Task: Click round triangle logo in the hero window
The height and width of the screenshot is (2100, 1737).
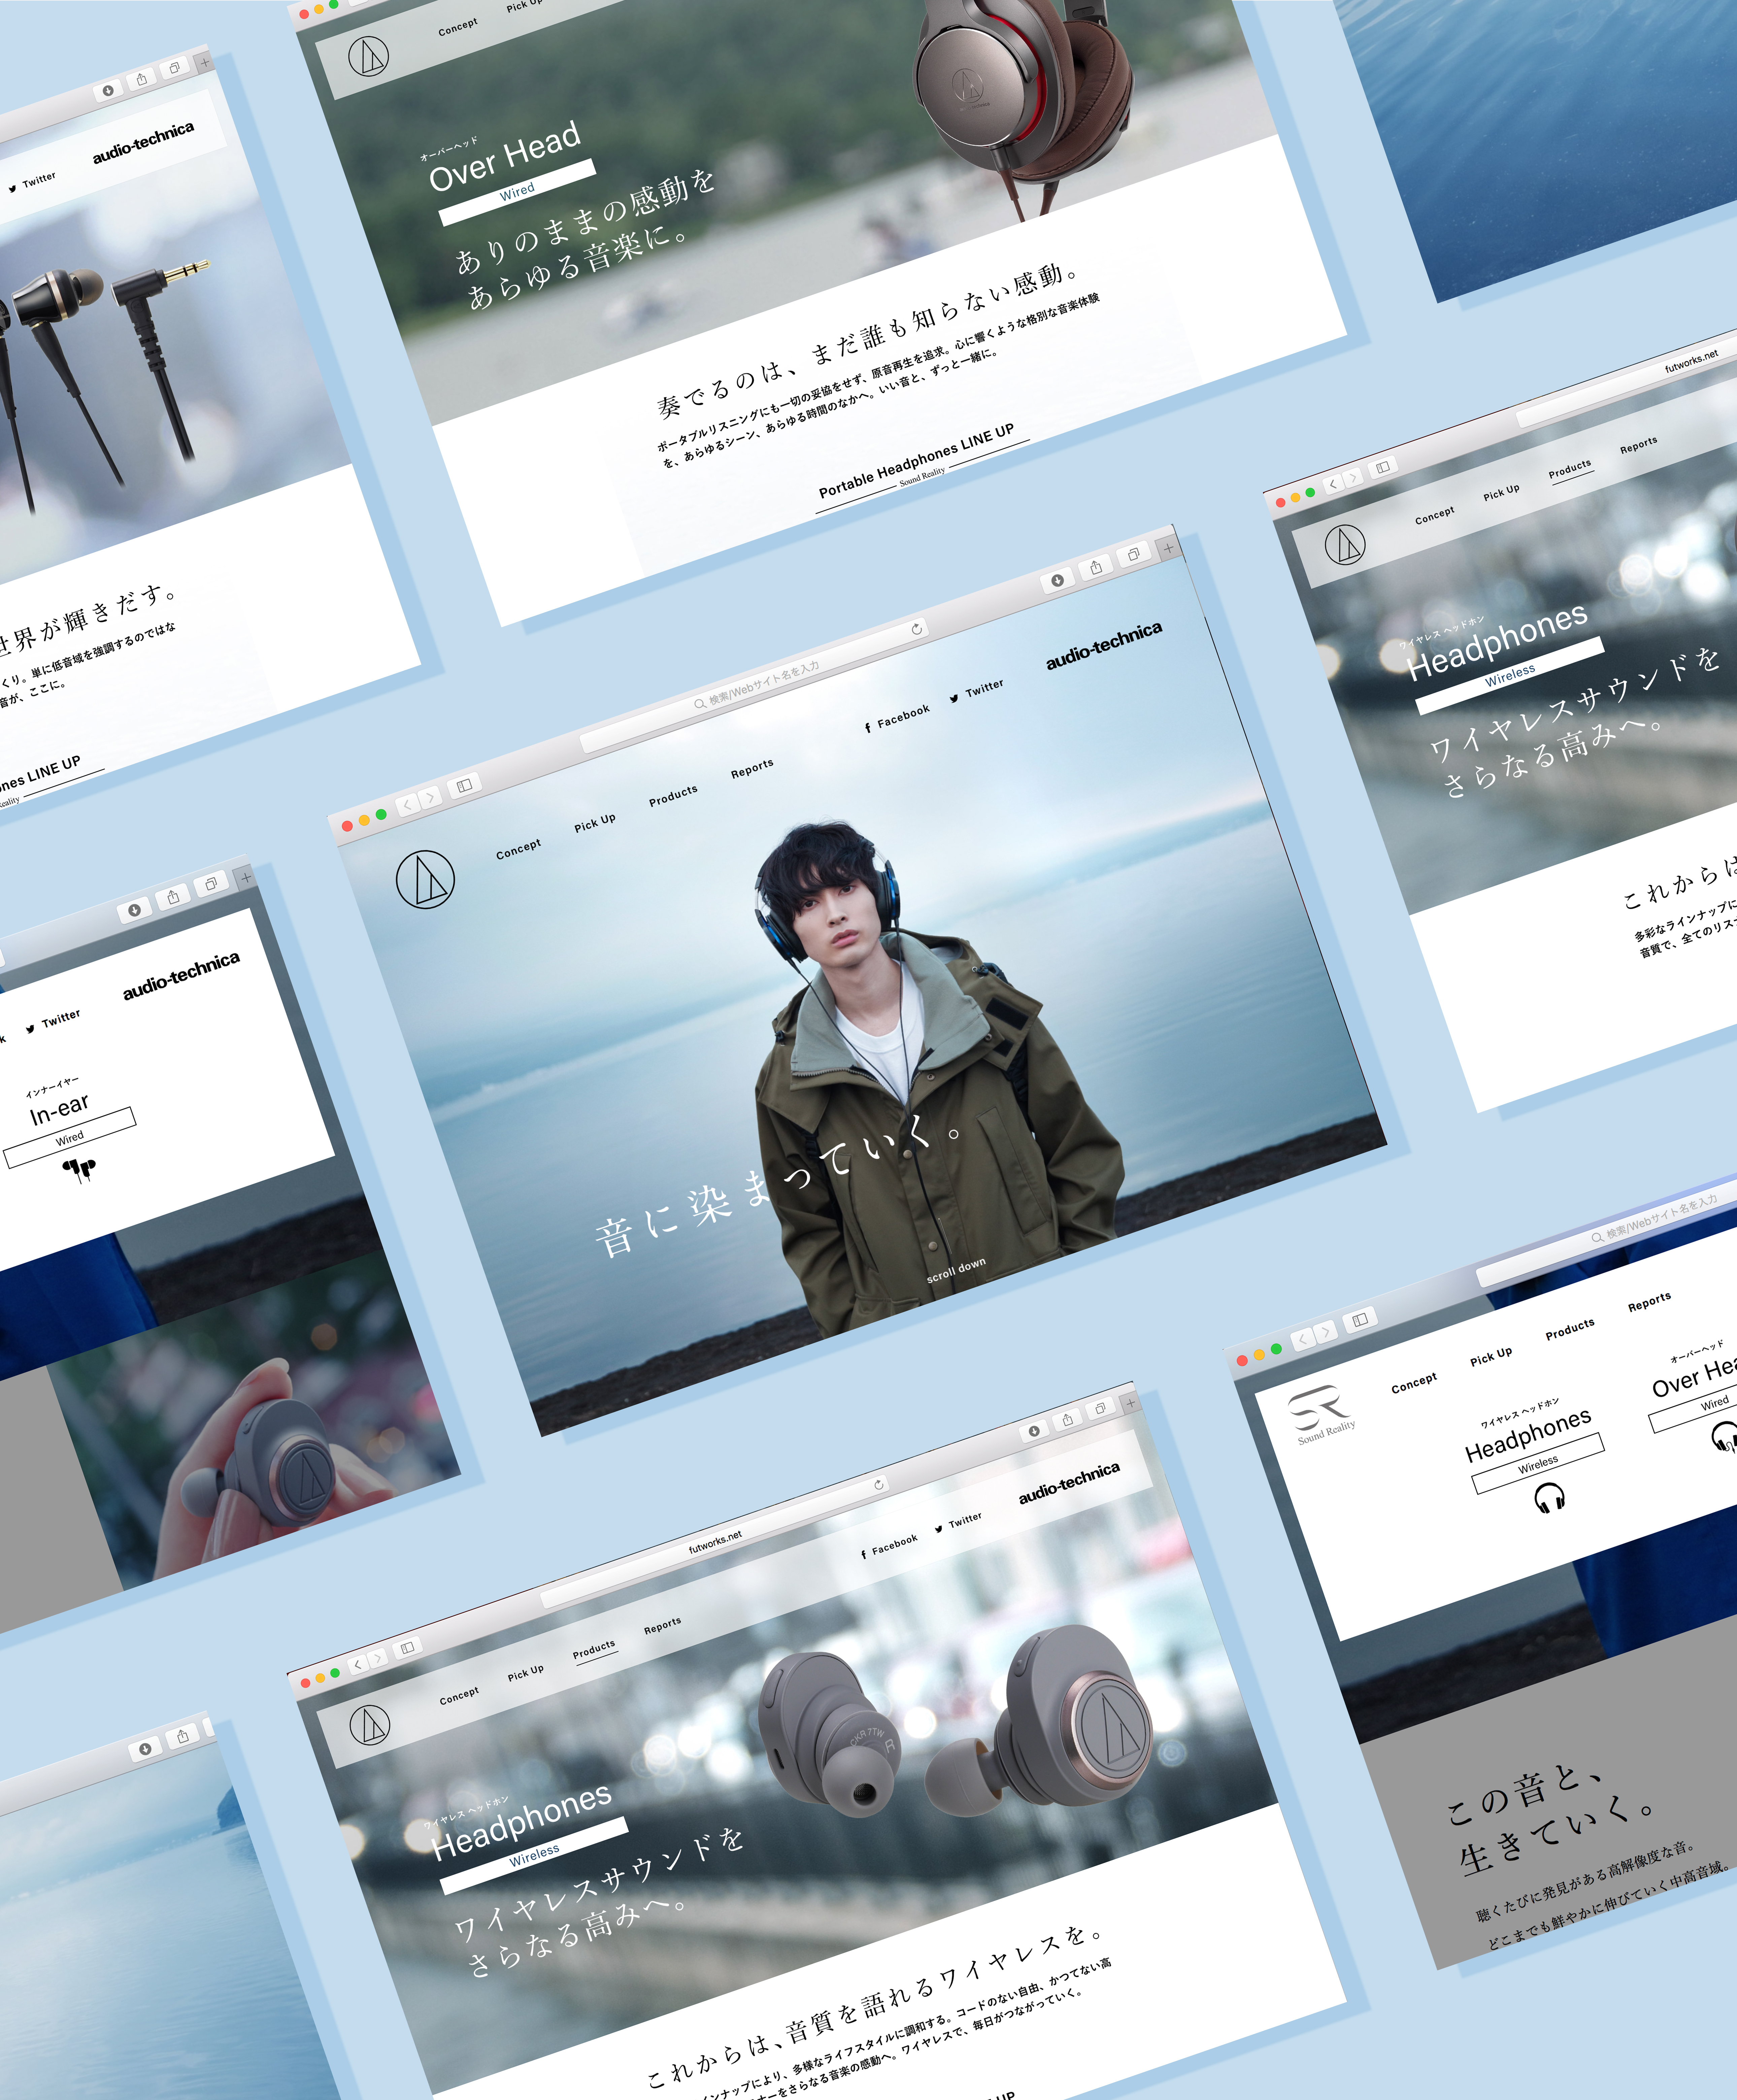Action: pyautogui.click(x=425, y=880)
